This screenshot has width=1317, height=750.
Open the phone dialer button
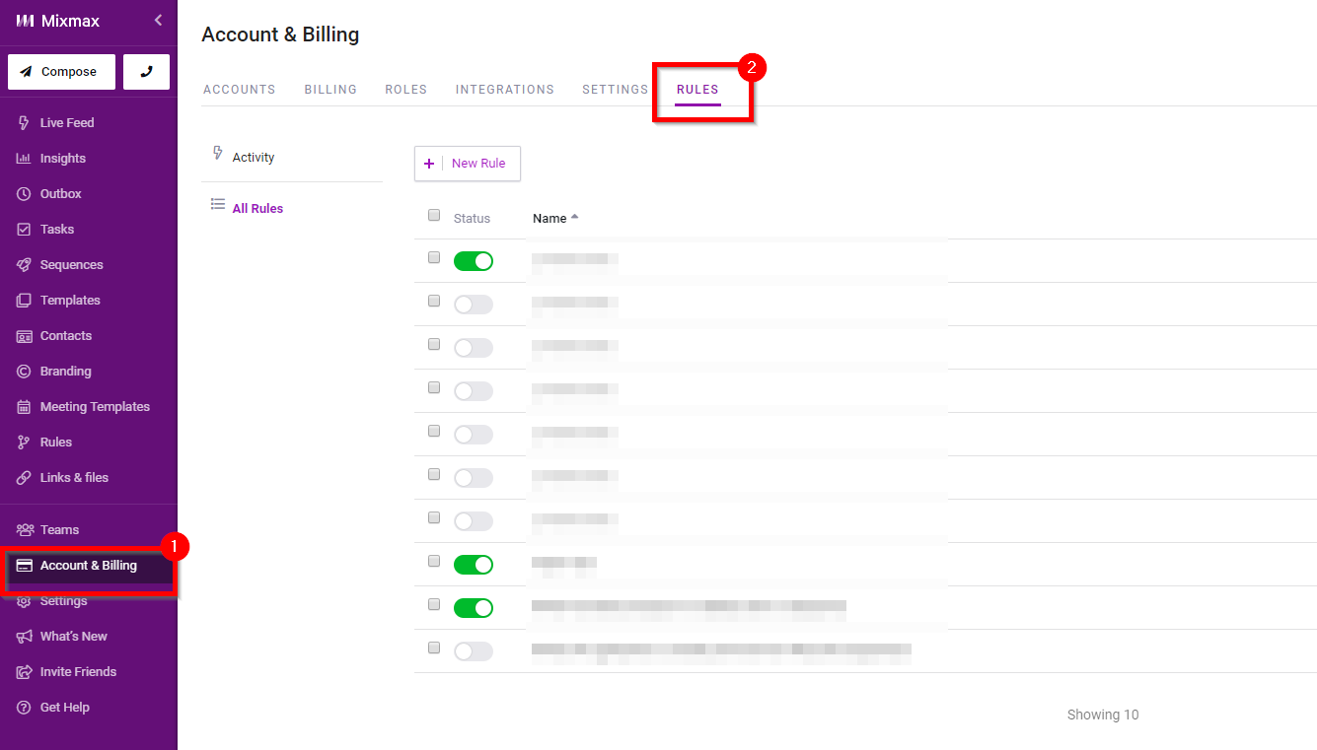point(146,72)
